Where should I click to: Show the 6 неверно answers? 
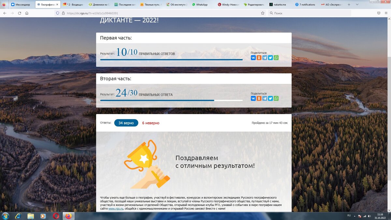[151, 123]
